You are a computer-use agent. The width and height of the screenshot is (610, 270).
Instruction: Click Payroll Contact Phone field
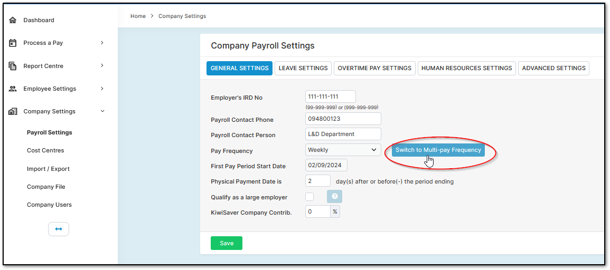[x=343, y=119]
